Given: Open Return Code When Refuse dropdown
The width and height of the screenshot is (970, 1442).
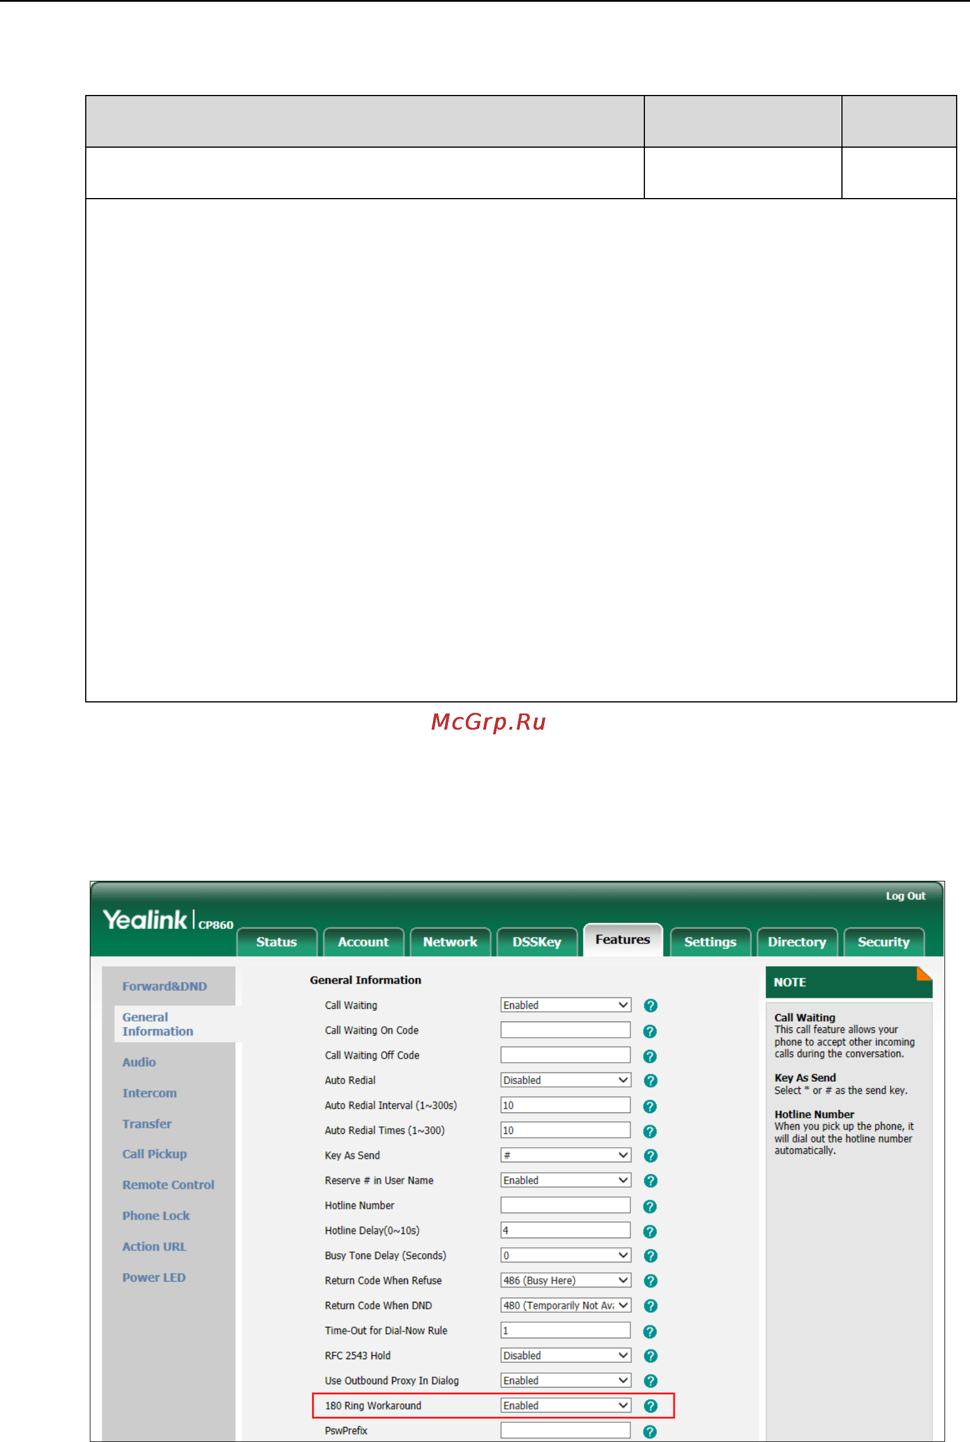Looking at the screenshot, I should (x=566, y=1280).
